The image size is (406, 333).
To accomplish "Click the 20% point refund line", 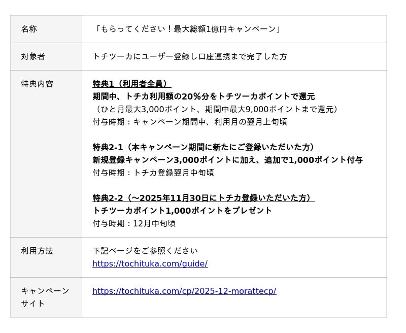I will pyautogui.click(x=204, y=97).
